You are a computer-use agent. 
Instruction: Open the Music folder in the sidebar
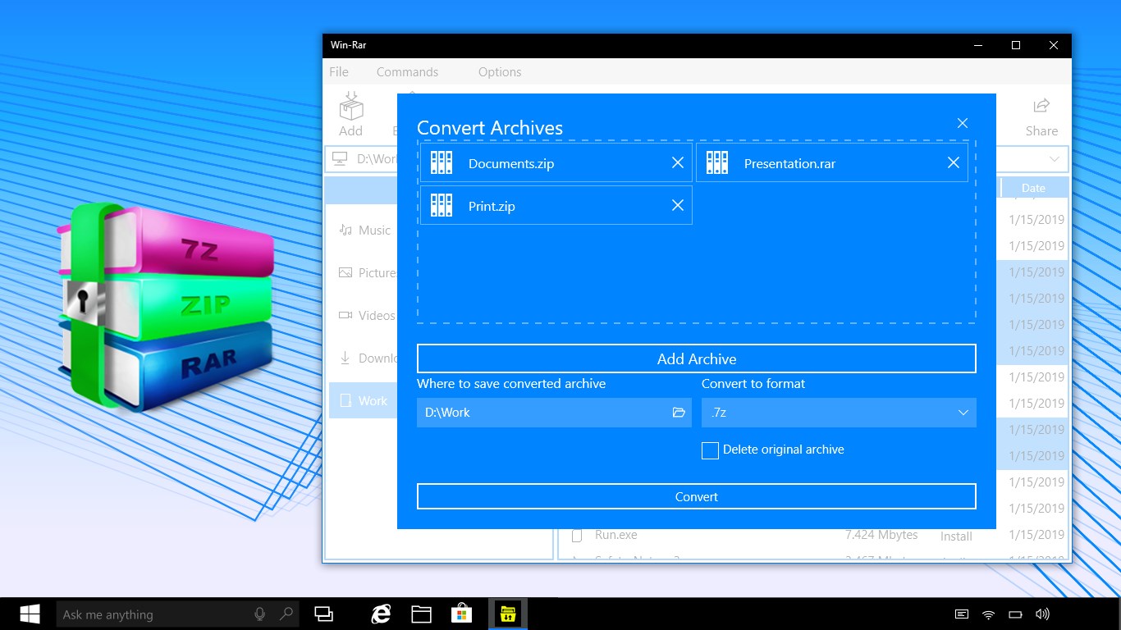366,231
